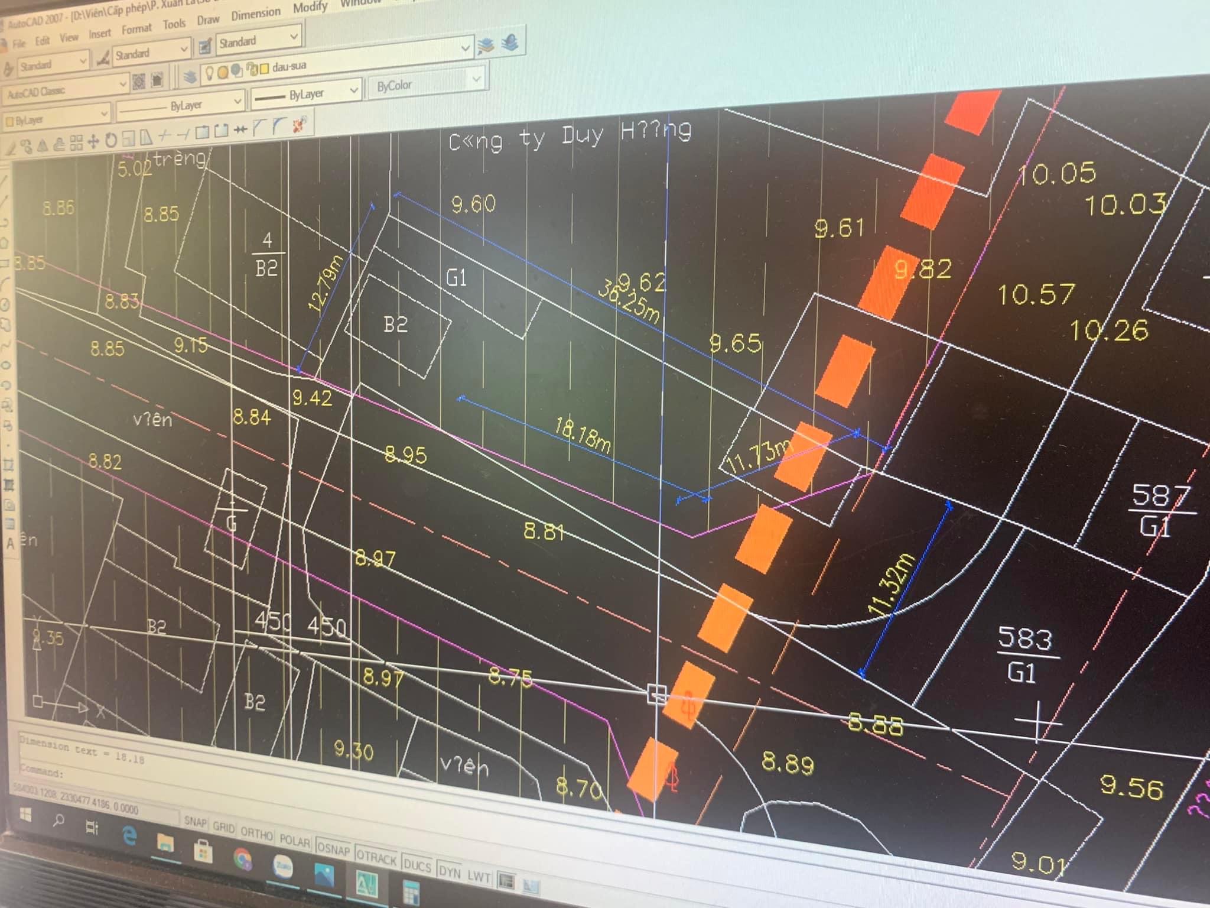Toggle lock icon for dau-sua layer
Screen dimensions: 1210x908
point(251,69)
